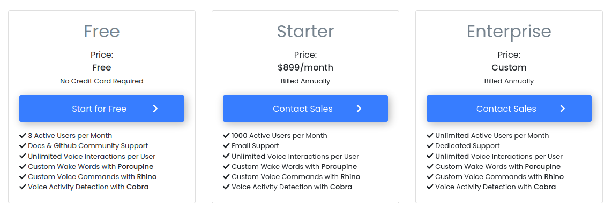Click the checkmark beside 3 Active Users per Month

coord(23,135)
